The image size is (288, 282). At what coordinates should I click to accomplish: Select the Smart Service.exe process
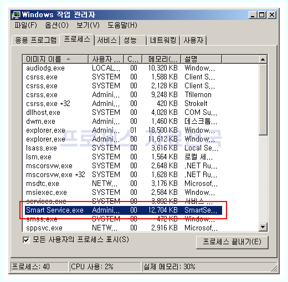(124, 210)
